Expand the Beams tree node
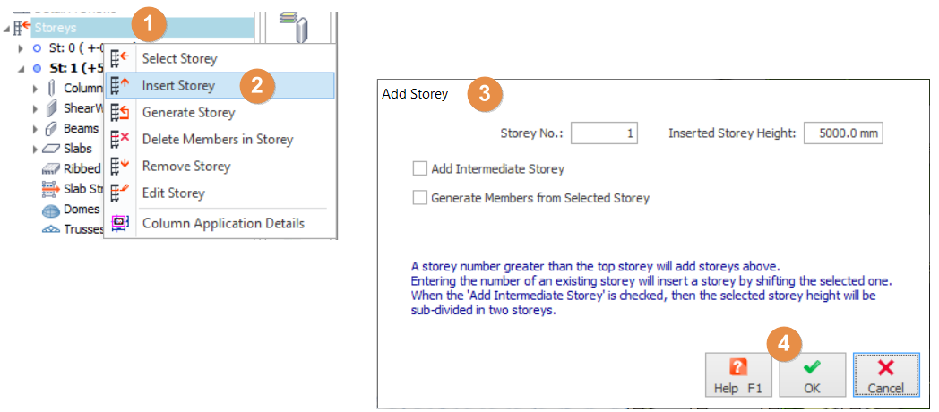Image resolution: width=939 pixels, height=412 pixels. [36, 129]
